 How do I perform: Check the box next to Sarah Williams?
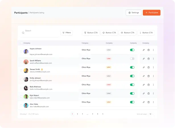coord(21,62)
